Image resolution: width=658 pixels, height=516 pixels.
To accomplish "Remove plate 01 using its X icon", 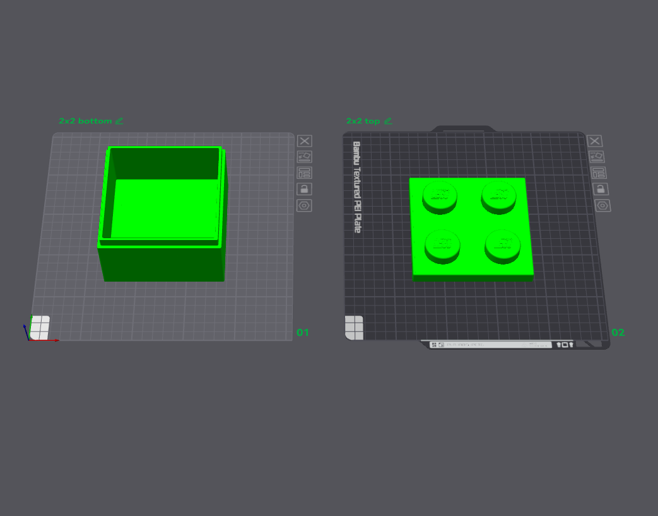I will 305,141.
